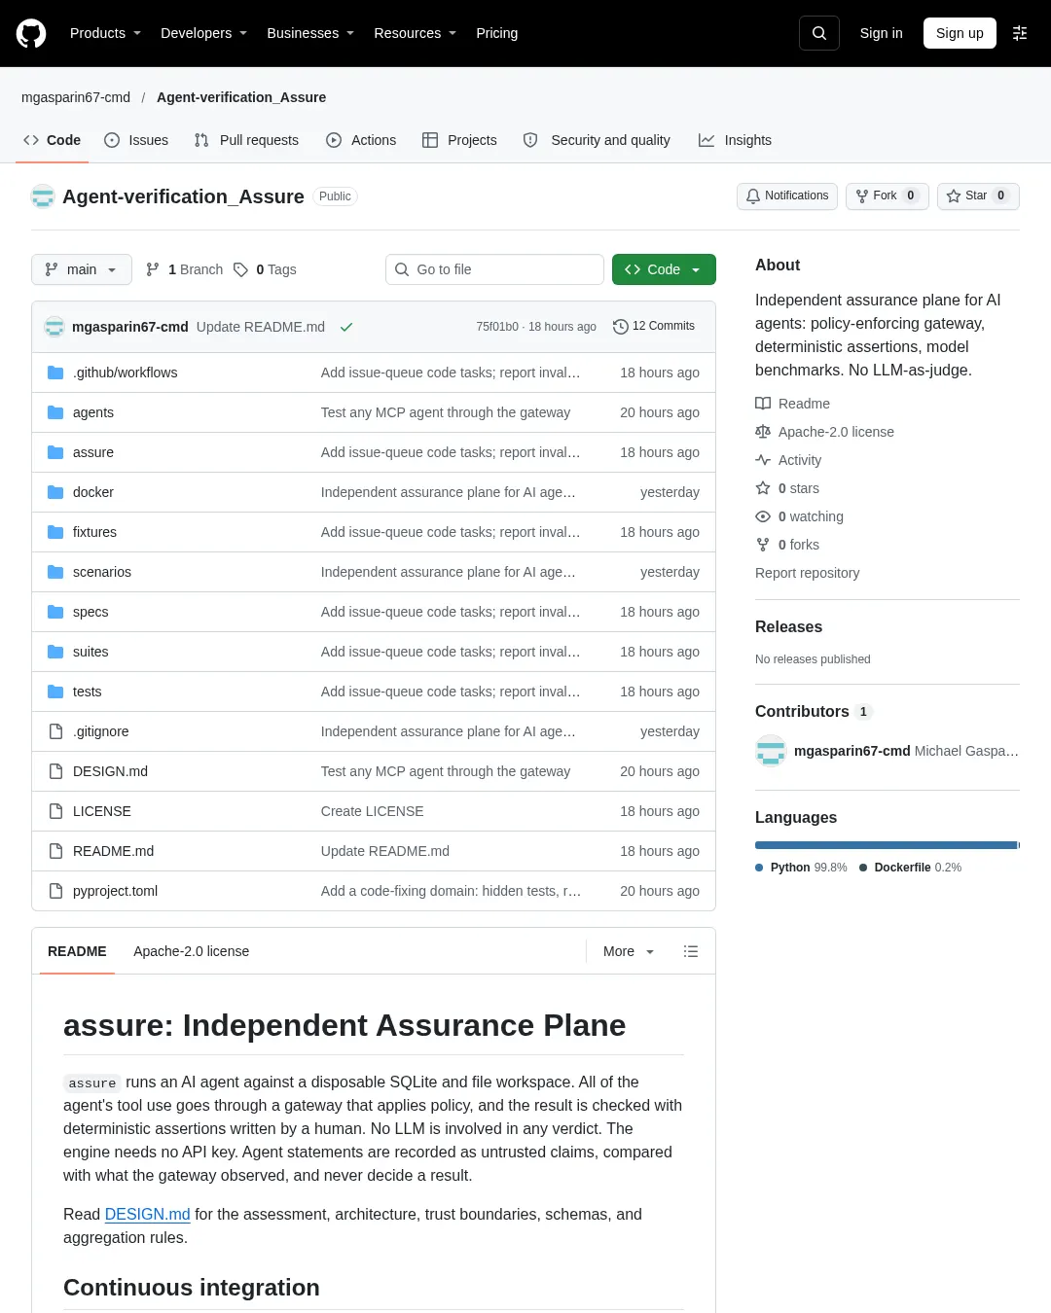Viewport: 1051px width, 1313px height.
Task: Click the commit success checkmark
Action: click(346, 327)
